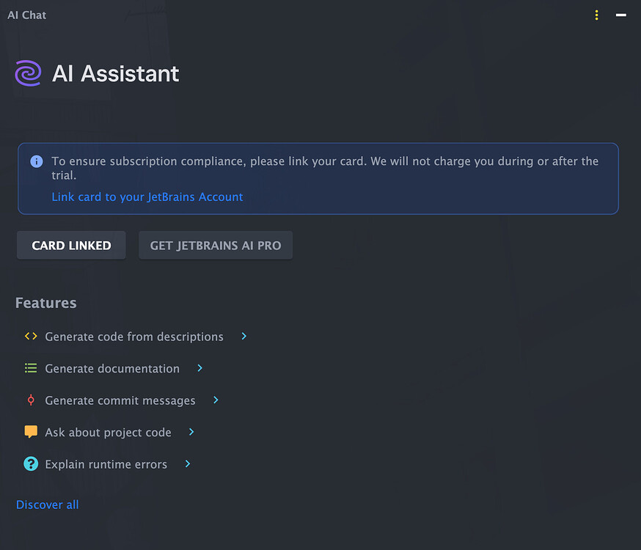Click the commit node icon

[x=31, y=400]
